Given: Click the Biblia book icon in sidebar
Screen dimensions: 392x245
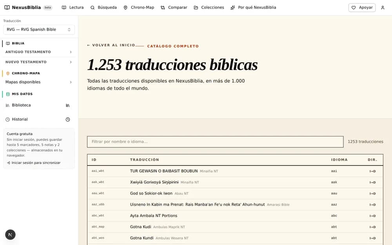Looking at the screenshot, I should coord(8,43).
